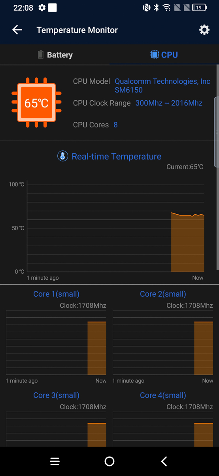
Task: Click the thermometer icon beside Real-time Temperature
Action: [x=63, y=156]
